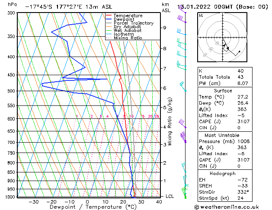Click the StmDir value 332°

(x=243, y=192)
